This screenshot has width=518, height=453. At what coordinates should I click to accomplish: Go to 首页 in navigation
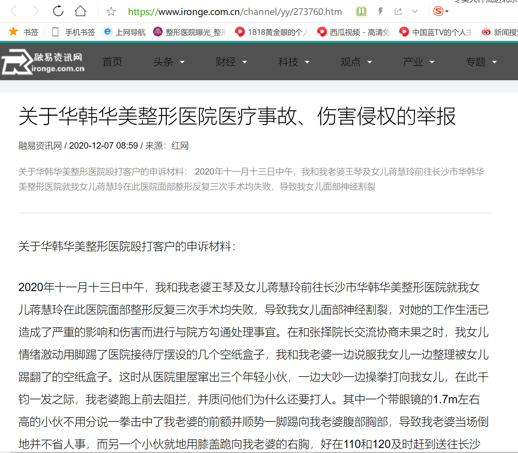pyautogui.click(x=112, y=62)
